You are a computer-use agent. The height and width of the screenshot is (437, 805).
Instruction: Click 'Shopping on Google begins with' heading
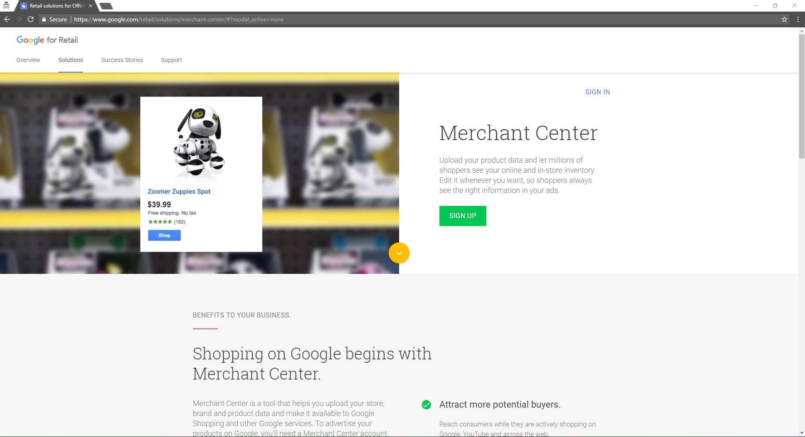[312, 354]
